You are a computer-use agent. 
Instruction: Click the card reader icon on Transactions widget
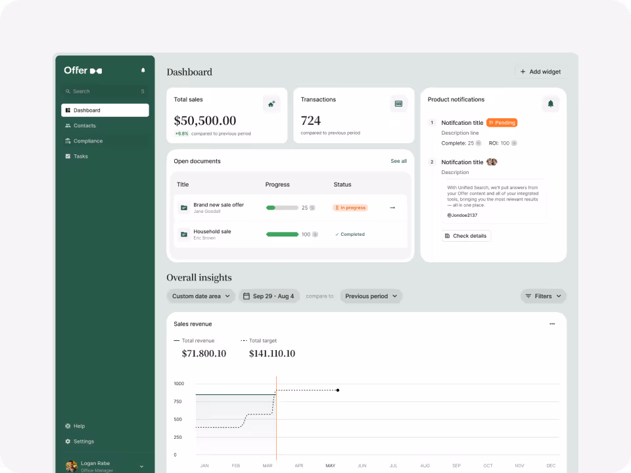coord(398,103)
